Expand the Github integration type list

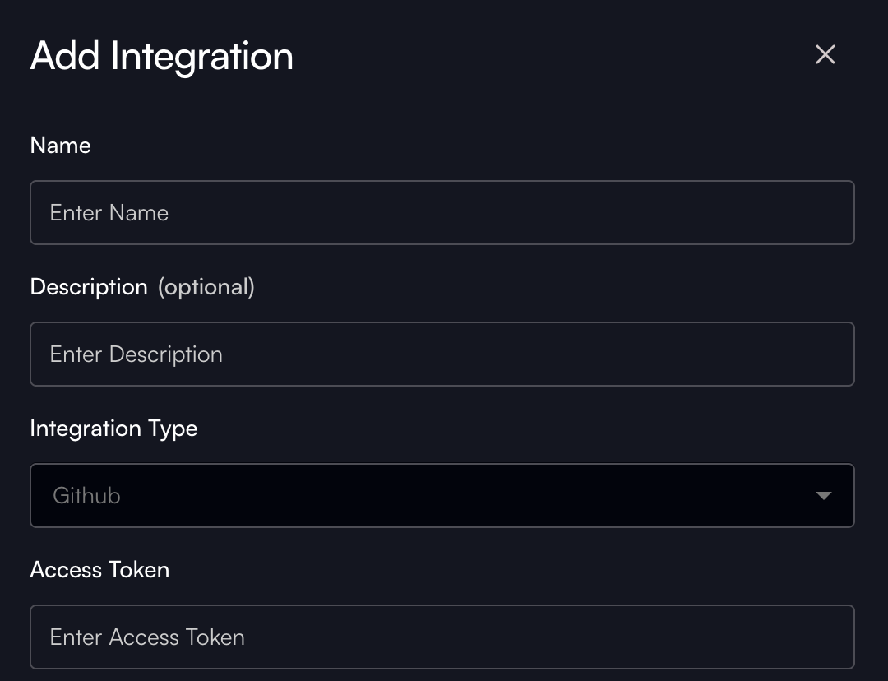(x=442, y=496)
